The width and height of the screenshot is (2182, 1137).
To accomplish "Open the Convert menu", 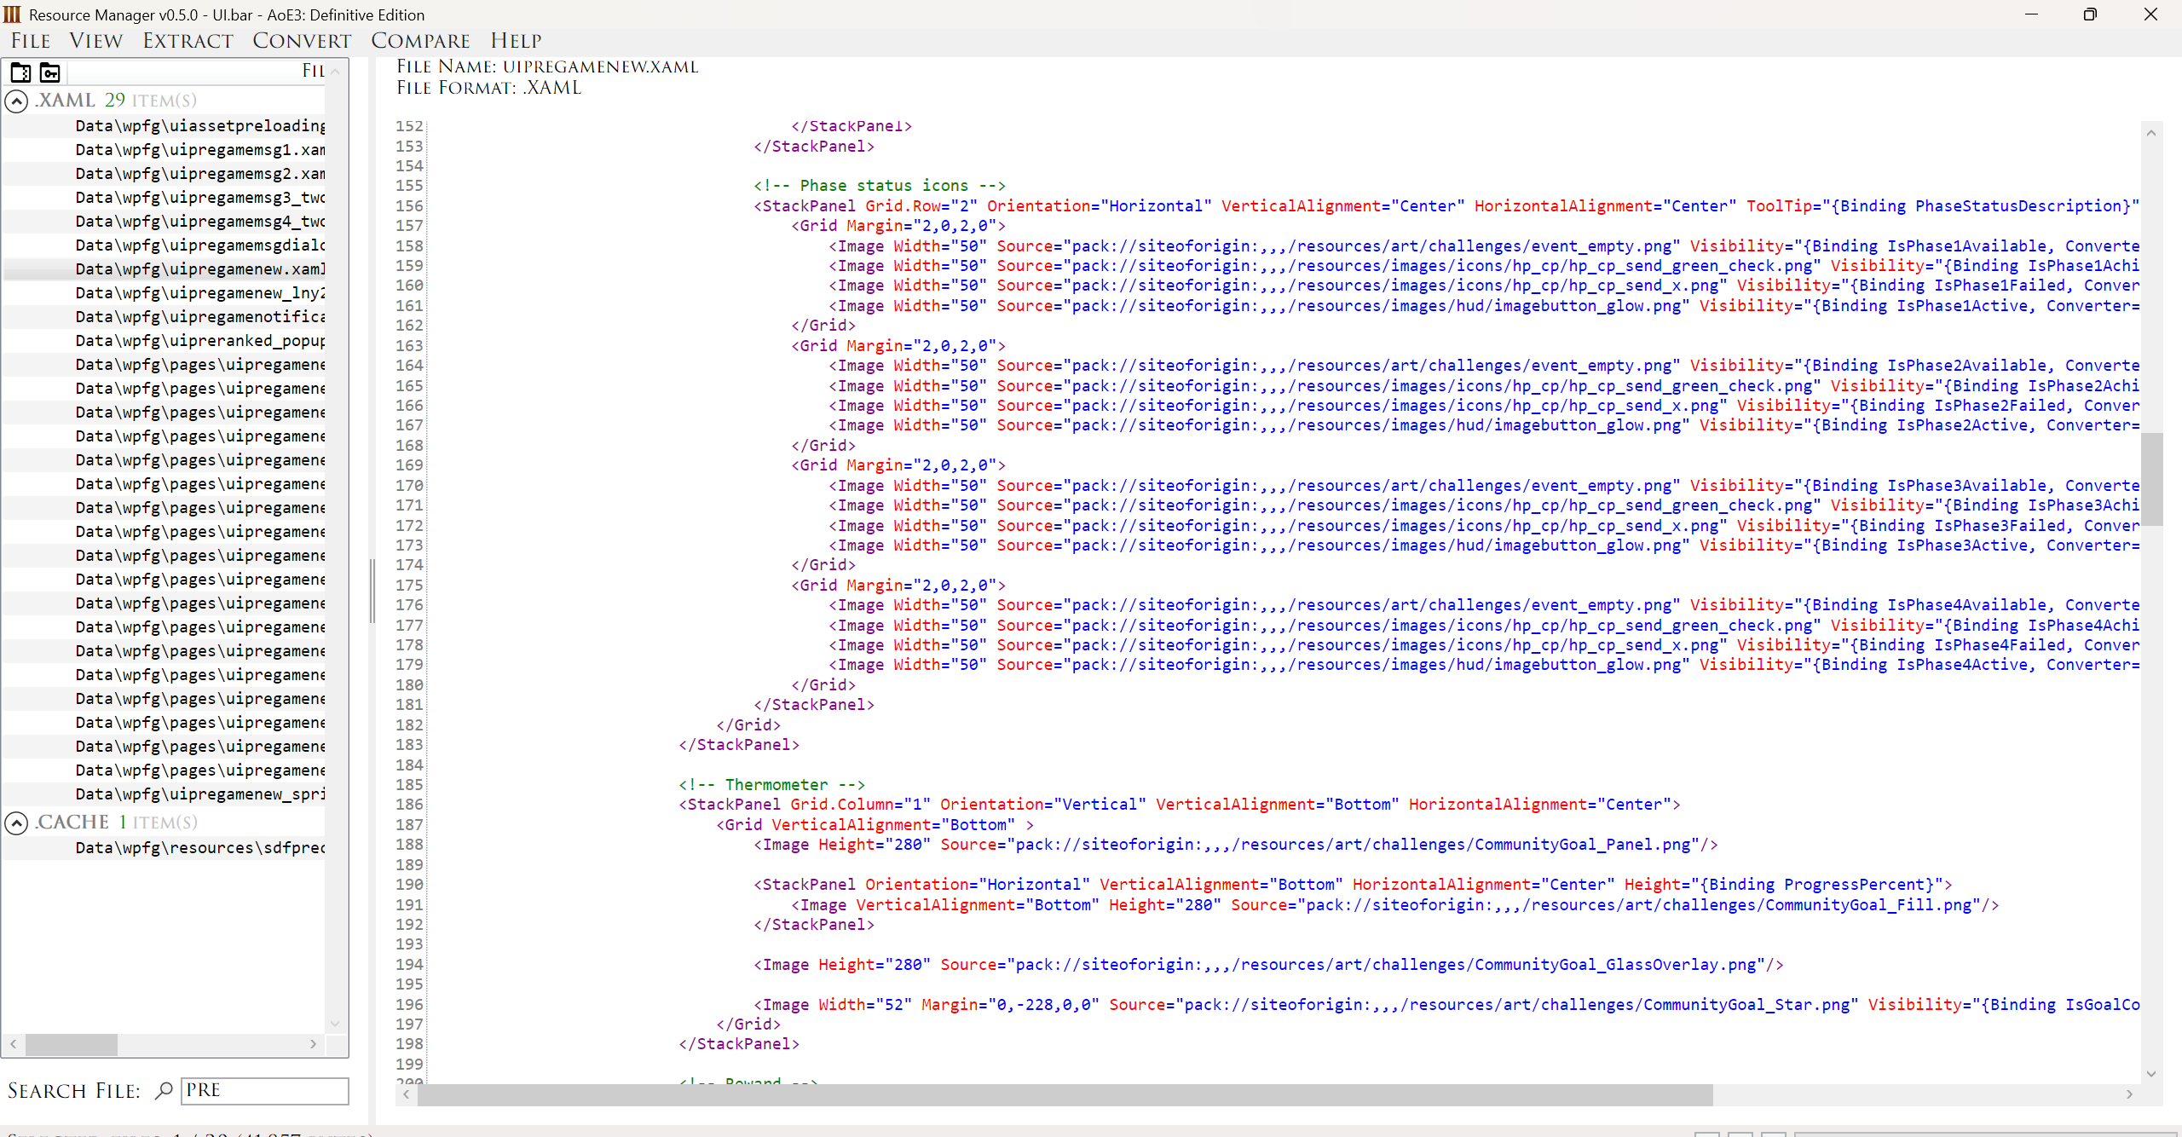I will 302,41.
